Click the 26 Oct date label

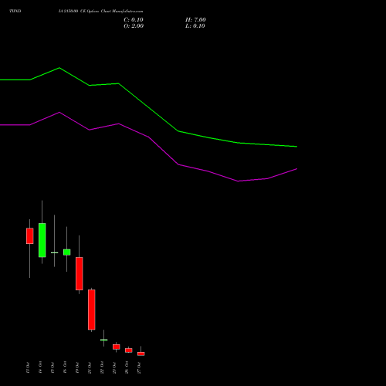coord(127,367)
